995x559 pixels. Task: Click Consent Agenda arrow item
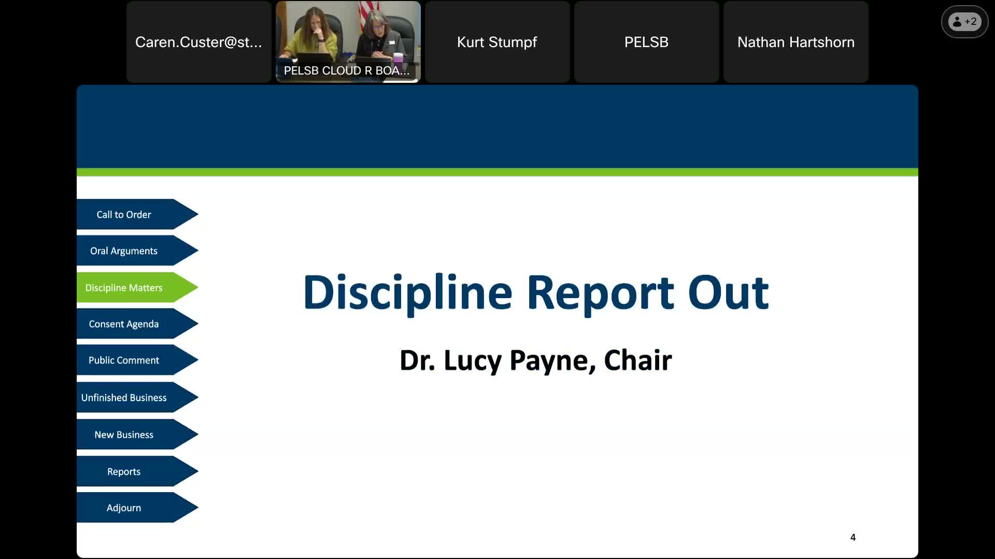pyautogui.click(x=124, y=324)
